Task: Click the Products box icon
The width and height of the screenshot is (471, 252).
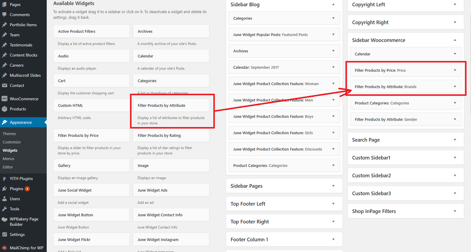Action: point(4,109)
